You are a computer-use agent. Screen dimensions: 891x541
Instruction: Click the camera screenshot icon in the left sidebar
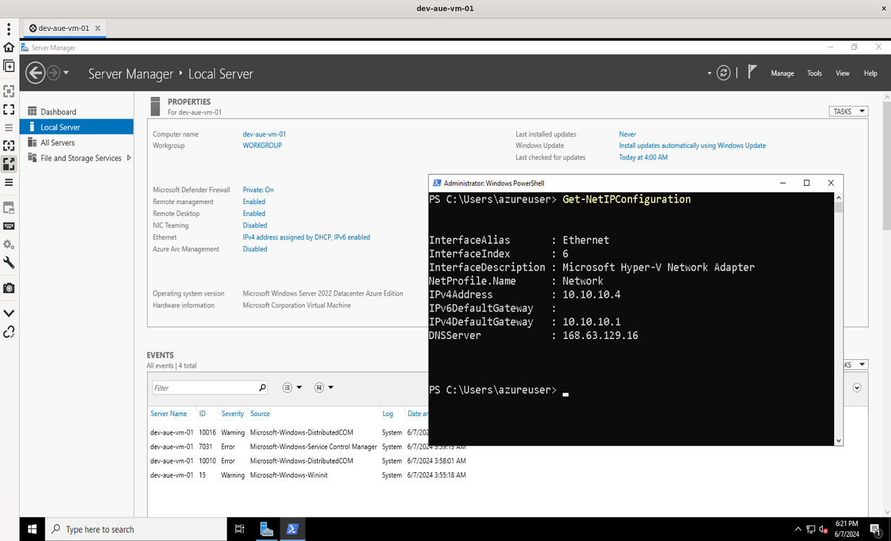click(9, 288)
